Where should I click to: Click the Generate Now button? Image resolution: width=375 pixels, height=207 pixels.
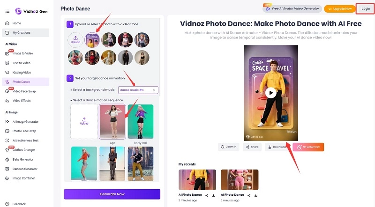(112, 194)
